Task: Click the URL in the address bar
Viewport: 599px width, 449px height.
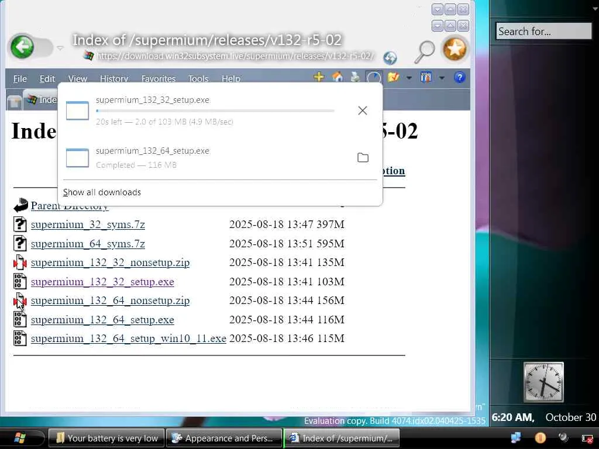Action: pos(235,56)
